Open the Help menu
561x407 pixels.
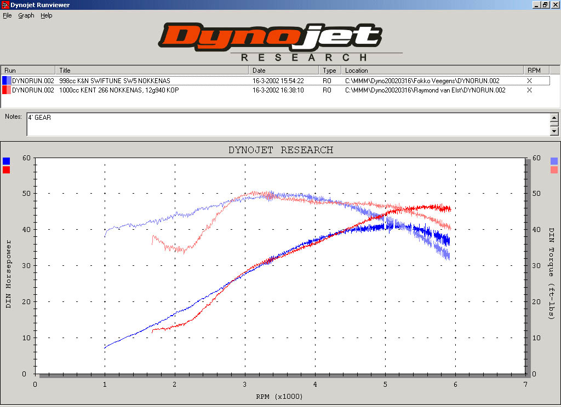point(46,15)
